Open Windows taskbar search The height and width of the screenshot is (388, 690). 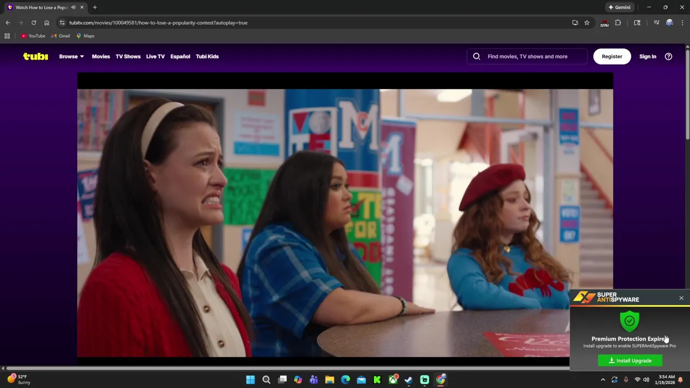click(x=266, y=380)
